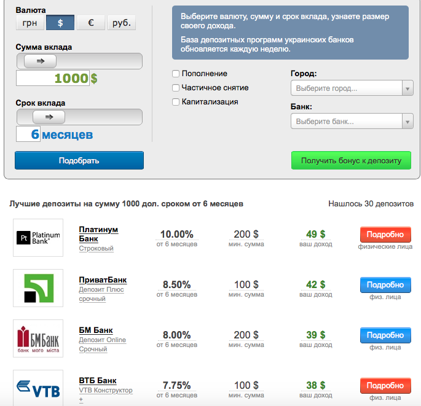Click the Platinum Bank logo
421x406 pixels.
tap(38, 238)
